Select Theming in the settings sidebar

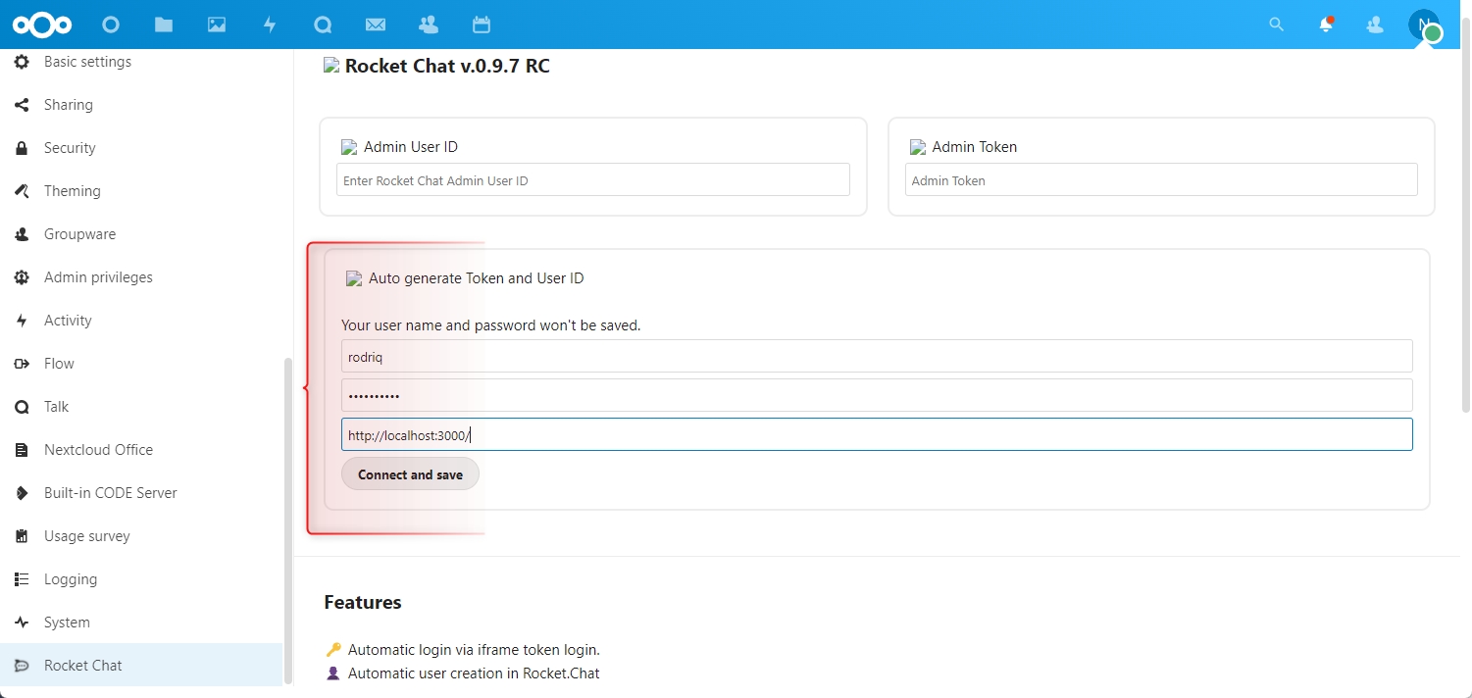pyautogui.click(x=72, y=191)
